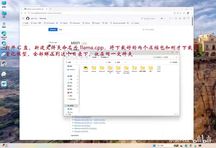Switch to the Code tab on GitHub

pos(26,23)
